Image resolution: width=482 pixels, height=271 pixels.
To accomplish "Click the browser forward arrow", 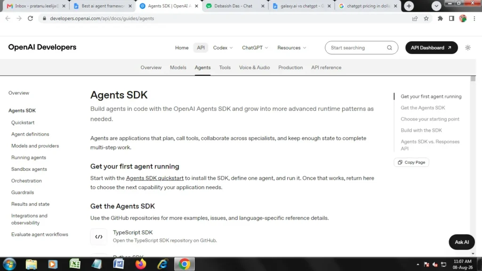I will (x=19, y=18).
